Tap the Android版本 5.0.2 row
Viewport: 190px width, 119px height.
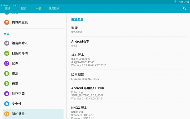(128, 43)
